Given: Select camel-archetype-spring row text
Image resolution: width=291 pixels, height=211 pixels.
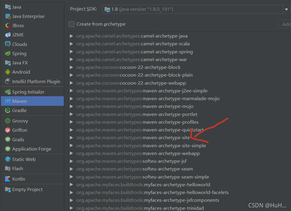Looking at the screenshot, I should click(134, 52).
